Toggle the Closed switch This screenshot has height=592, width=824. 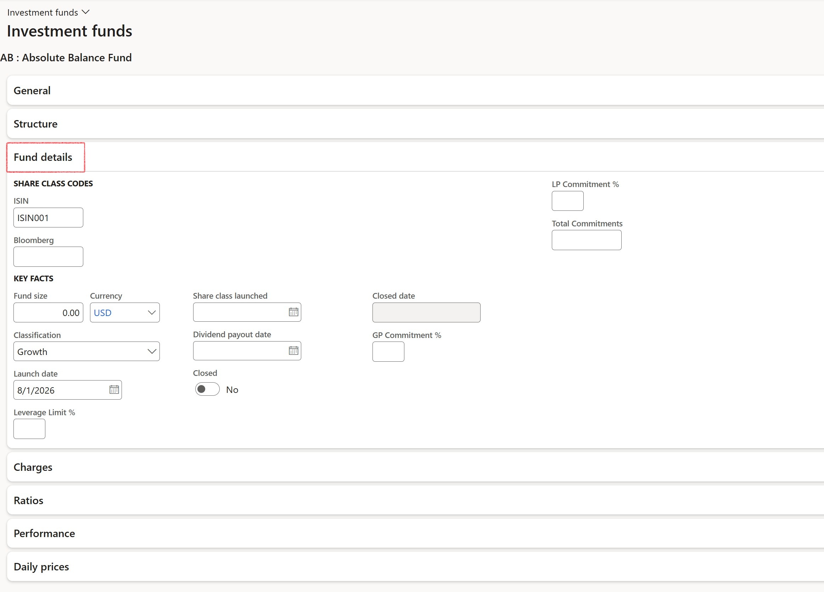[x=207, y=389]
